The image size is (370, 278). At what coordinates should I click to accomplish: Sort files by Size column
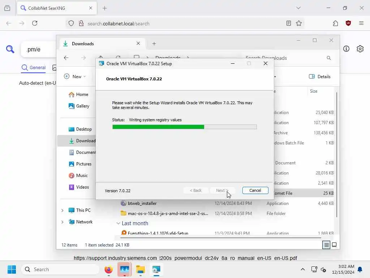pos(314,91)
